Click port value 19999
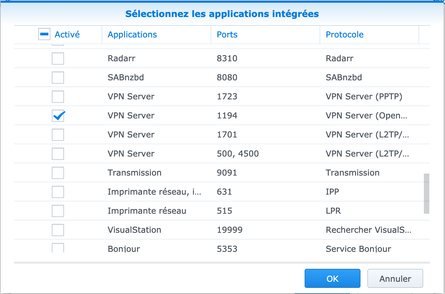The height and width of the screenshot is (294, 445). click(x=230, y=230)
